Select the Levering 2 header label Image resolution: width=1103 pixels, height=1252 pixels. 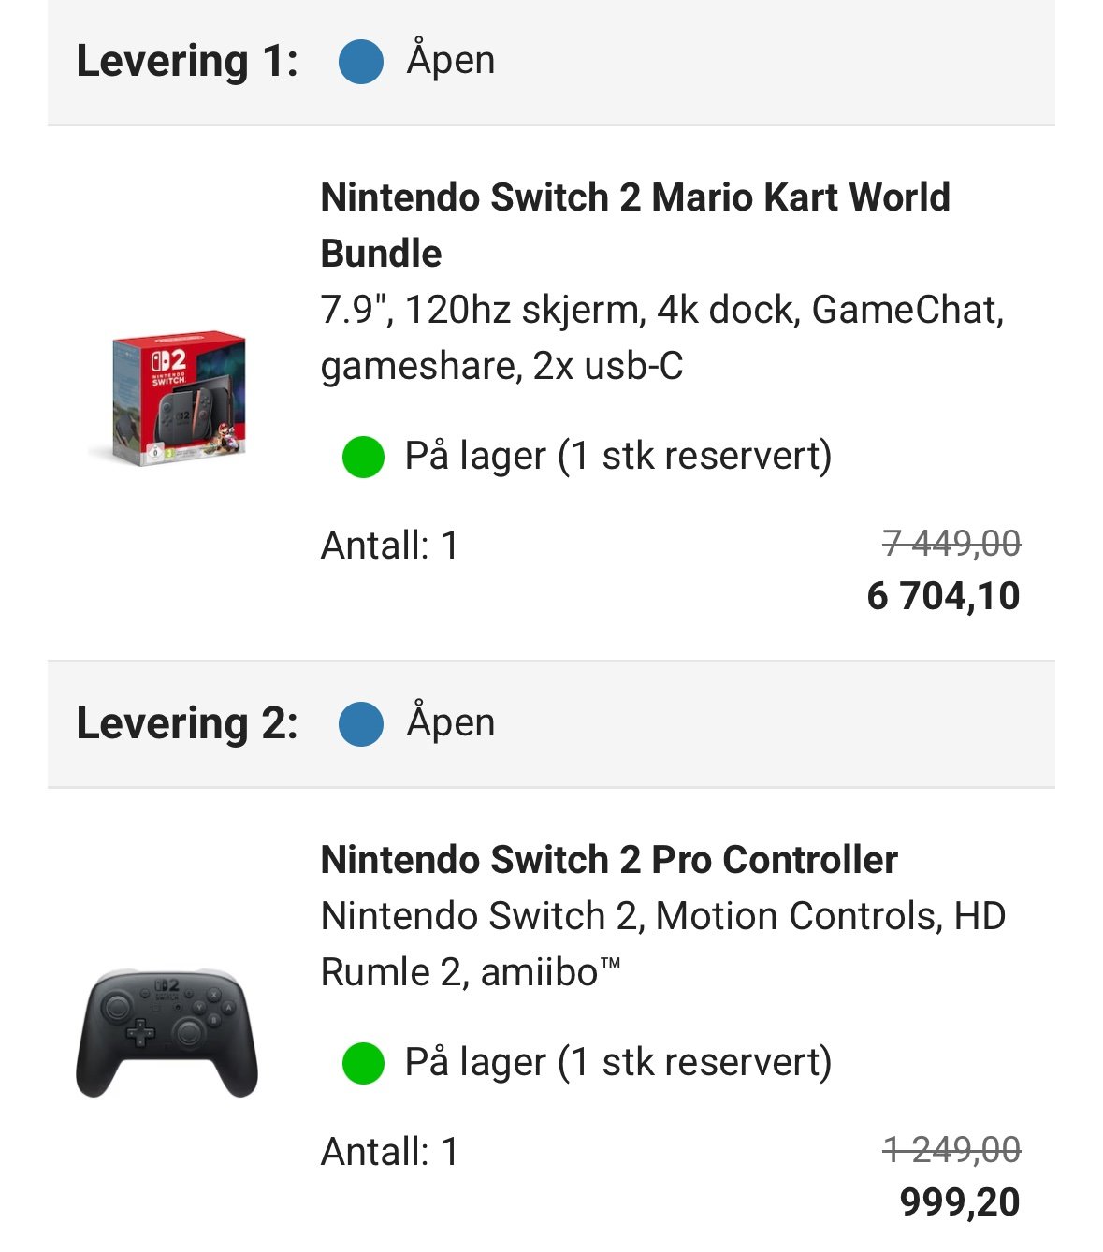pos(187,724)
